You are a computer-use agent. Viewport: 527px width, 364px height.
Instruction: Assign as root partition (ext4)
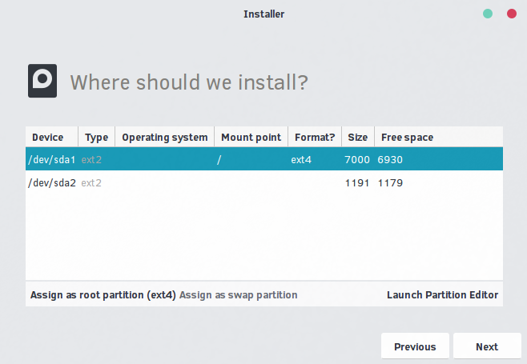pyautogui.click(x=103, y=295)
